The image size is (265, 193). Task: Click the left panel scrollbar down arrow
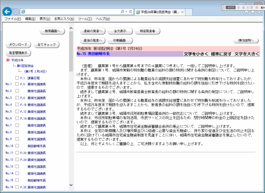tap(71, 185)
